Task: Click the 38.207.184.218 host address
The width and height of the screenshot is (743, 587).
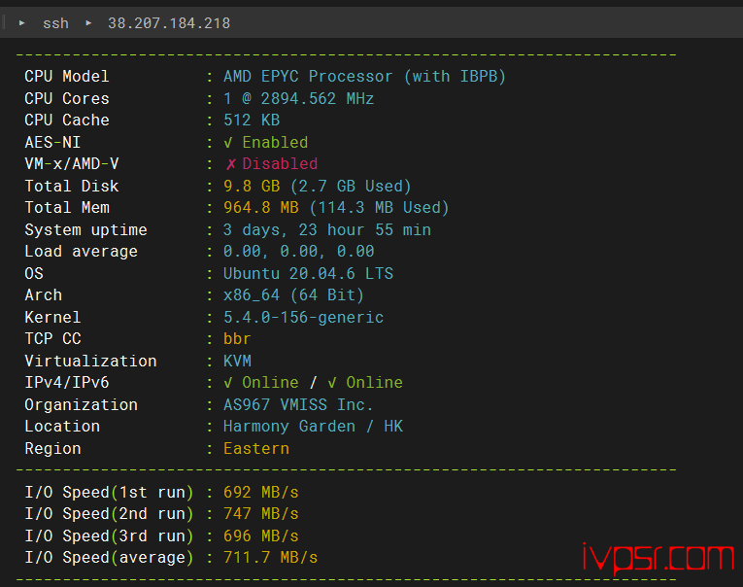Action: 169,23
